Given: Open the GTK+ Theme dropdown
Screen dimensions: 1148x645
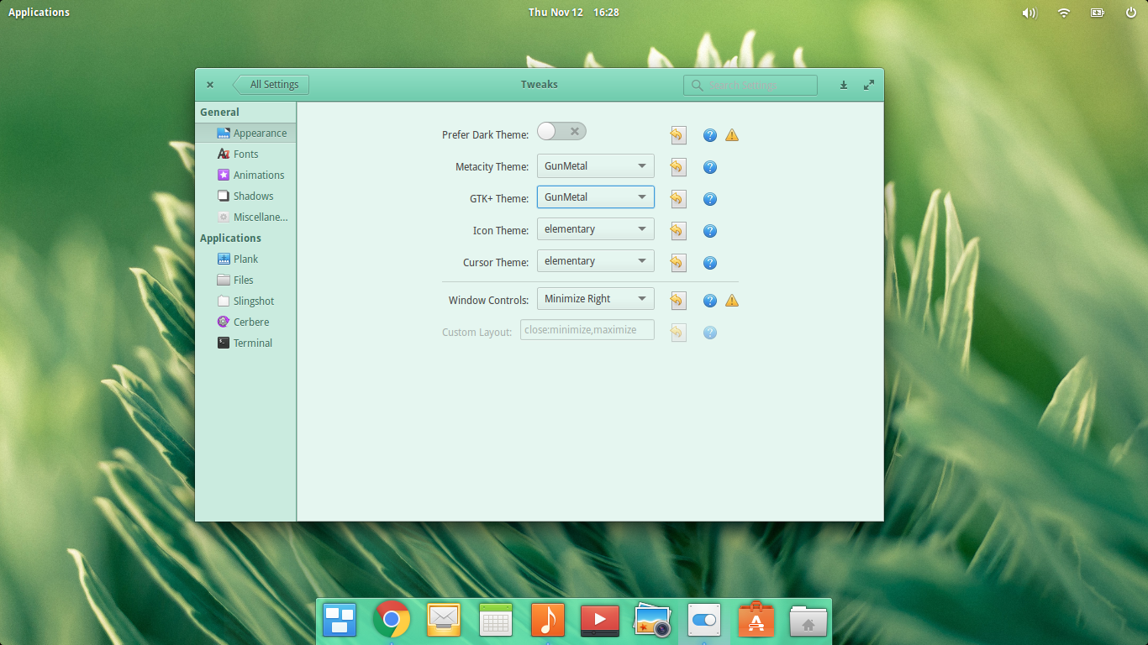Looking at the screenshot, I should tap(595, 197).
